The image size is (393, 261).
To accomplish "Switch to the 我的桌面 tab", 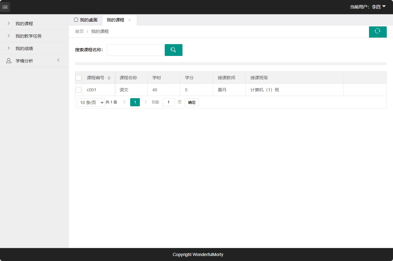I will click(87, 20).
